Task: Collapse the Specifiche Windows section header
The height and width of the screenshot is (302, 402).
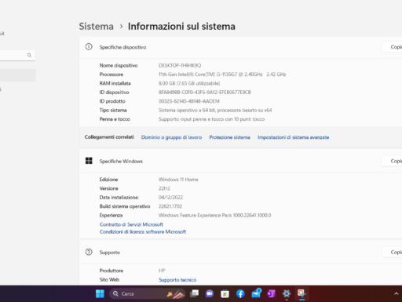Action: 240,161
